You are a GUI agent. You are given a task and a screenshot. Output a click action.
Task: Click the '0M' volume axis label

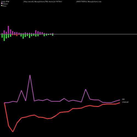(x=123, y=99)
